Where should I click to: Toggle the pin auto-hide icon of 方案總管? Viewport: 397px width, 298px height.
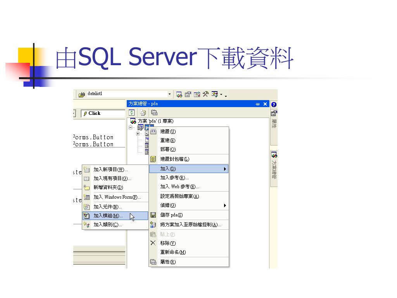257,104
